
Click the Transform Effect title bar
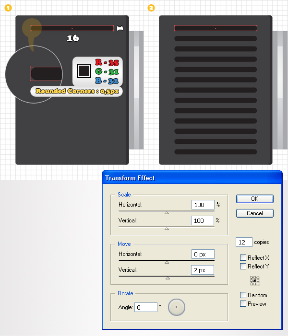(192, 178)
